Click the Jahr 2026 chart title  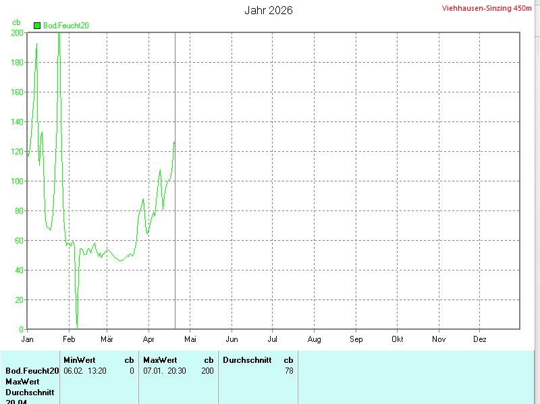click(x=269, y=11)
